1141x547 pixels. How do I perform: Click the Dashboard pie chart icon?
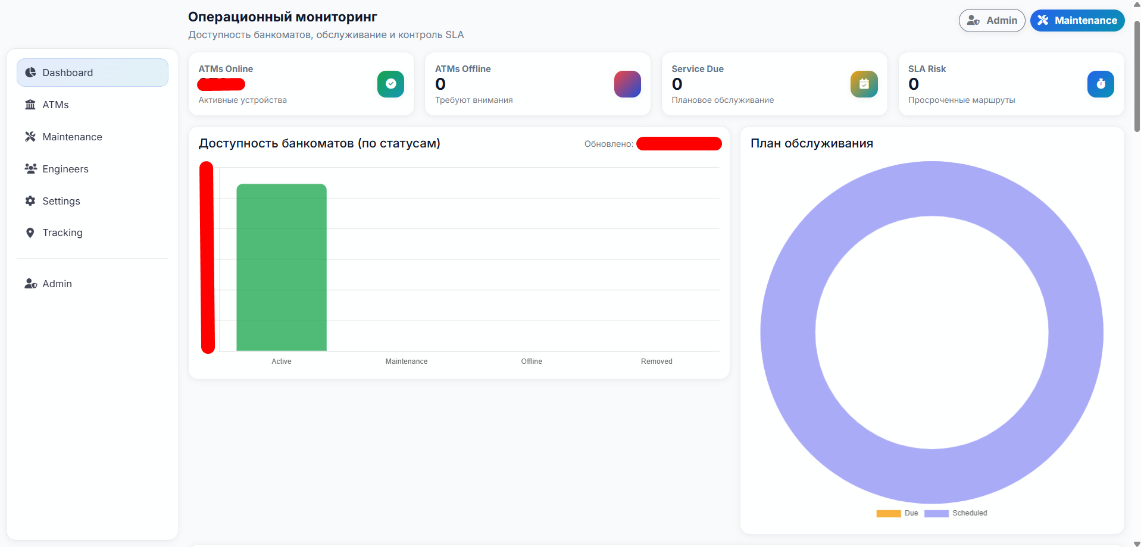coord(30,73)
